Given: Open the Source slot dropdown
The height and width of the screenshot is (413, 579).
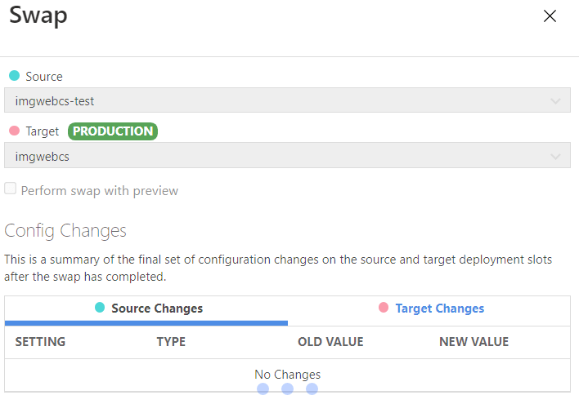Looking at the screenshot, I should (x=286, y=100).
